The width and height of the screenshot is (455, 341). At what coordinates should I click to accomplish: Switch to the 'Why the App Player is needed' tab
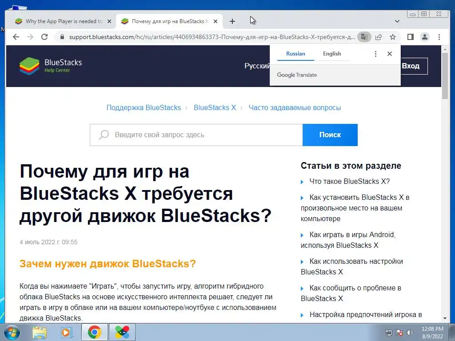coord(64,21)
